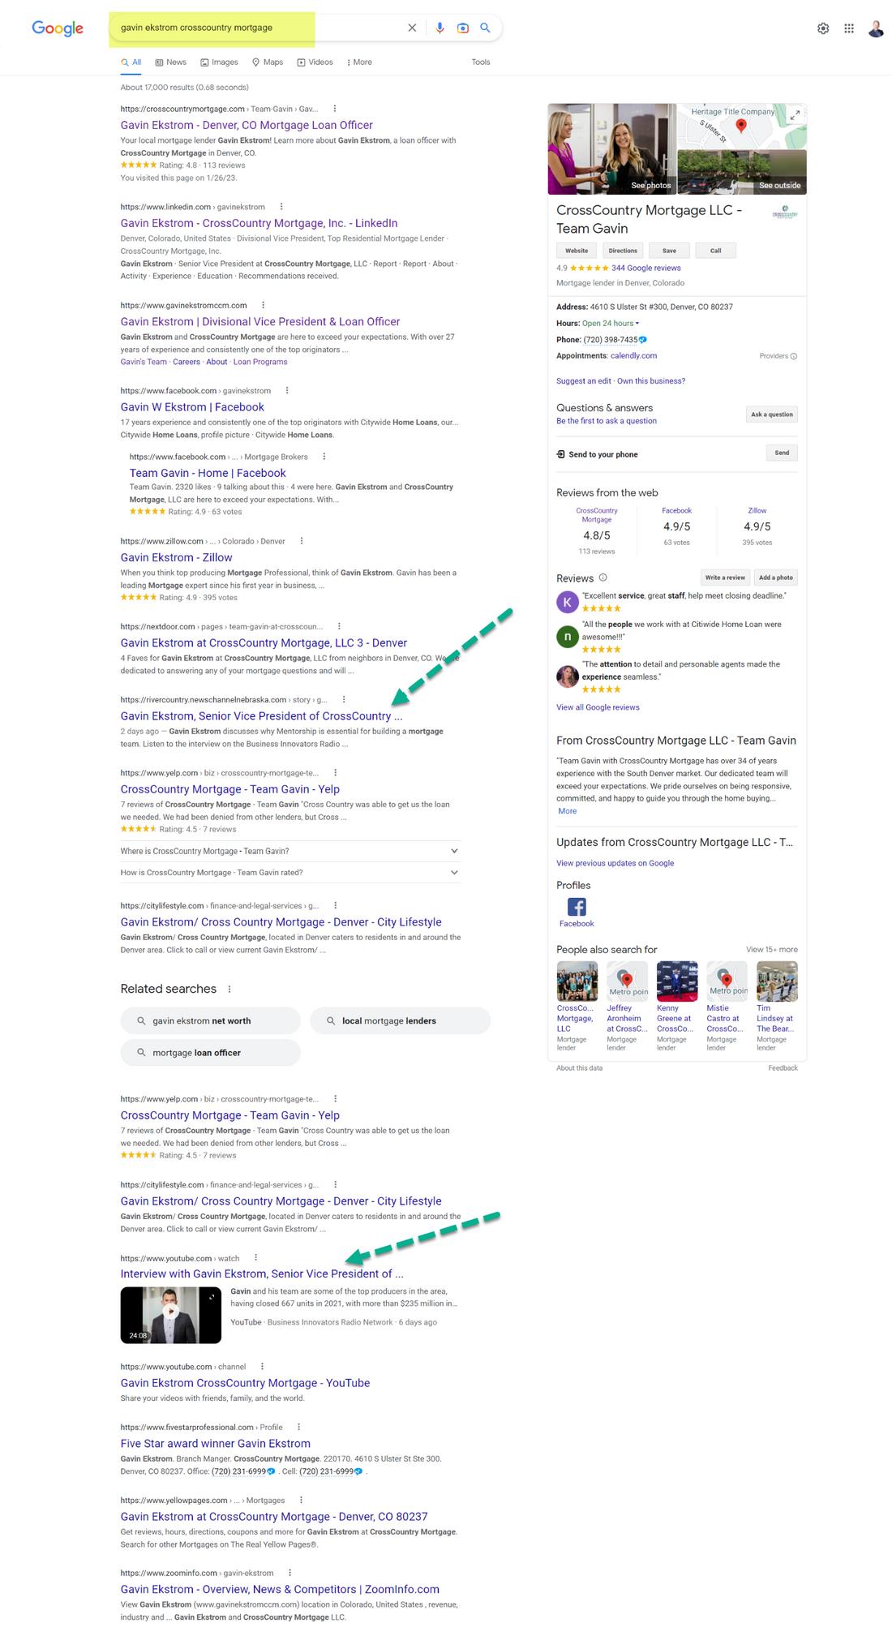
Task: Open '344 Google reviews' link
Action: pos(646,268)
